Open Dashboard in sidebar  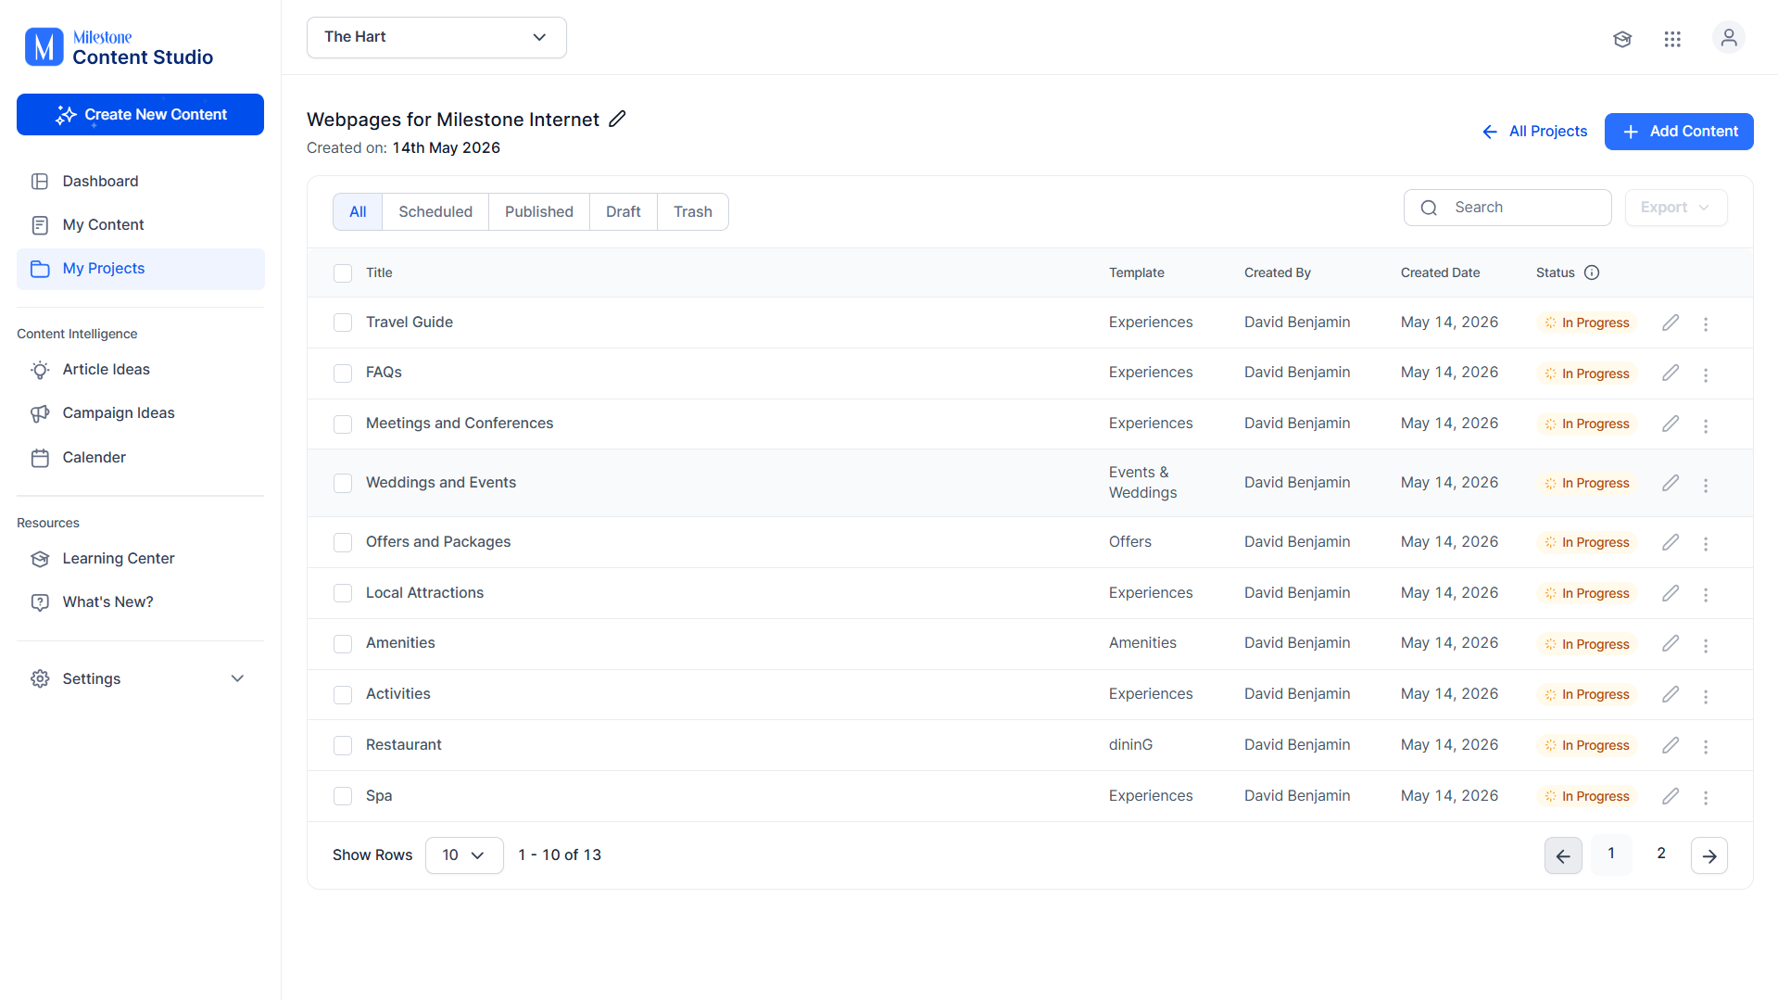click(141, 182)
